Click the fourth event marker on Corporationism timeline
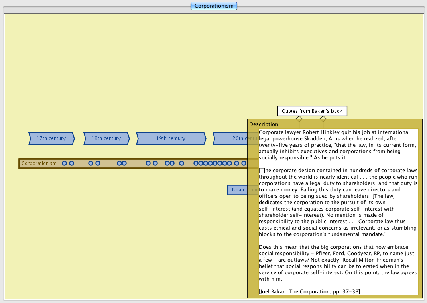The height and width of the screenshot is (303, 427). (98, 163)
